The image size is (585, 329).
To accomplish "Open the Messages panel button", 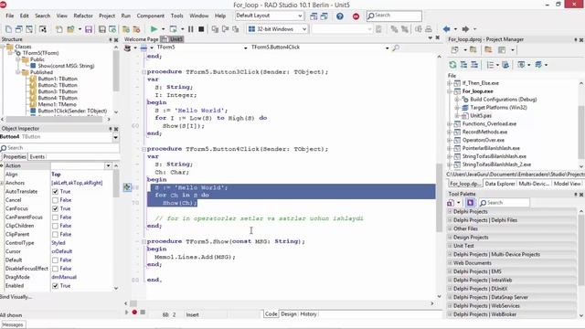I will (x=13, y=324).
